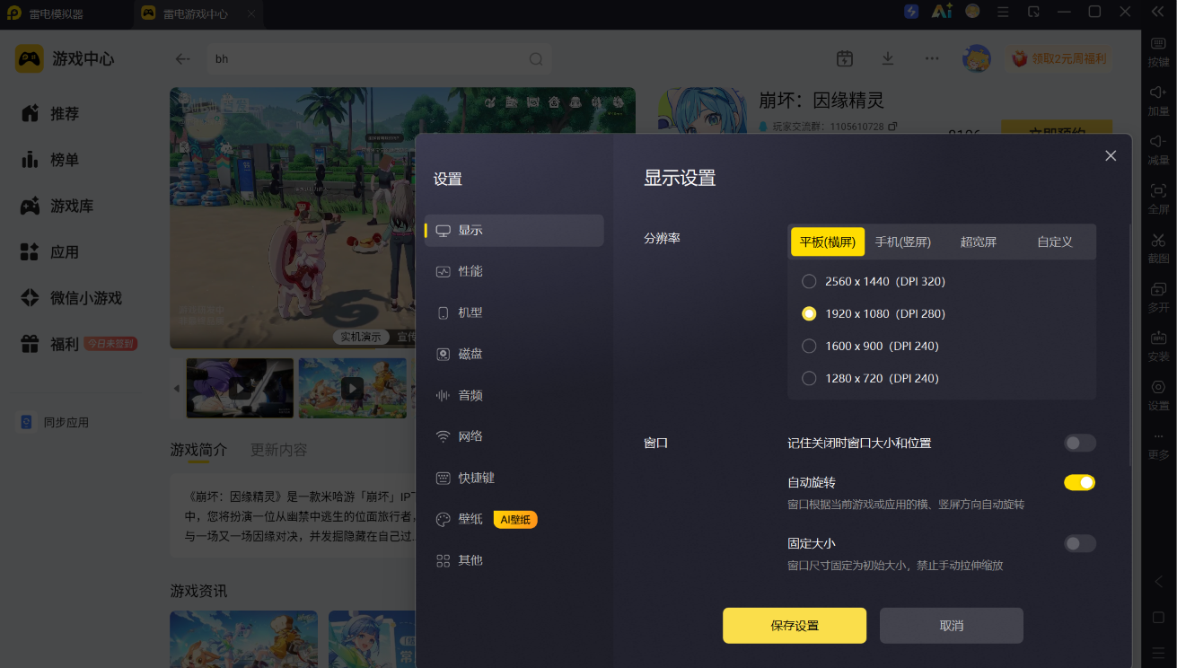Open the downloads arrow icon
1177x668 pixels.
pos(888,58)
